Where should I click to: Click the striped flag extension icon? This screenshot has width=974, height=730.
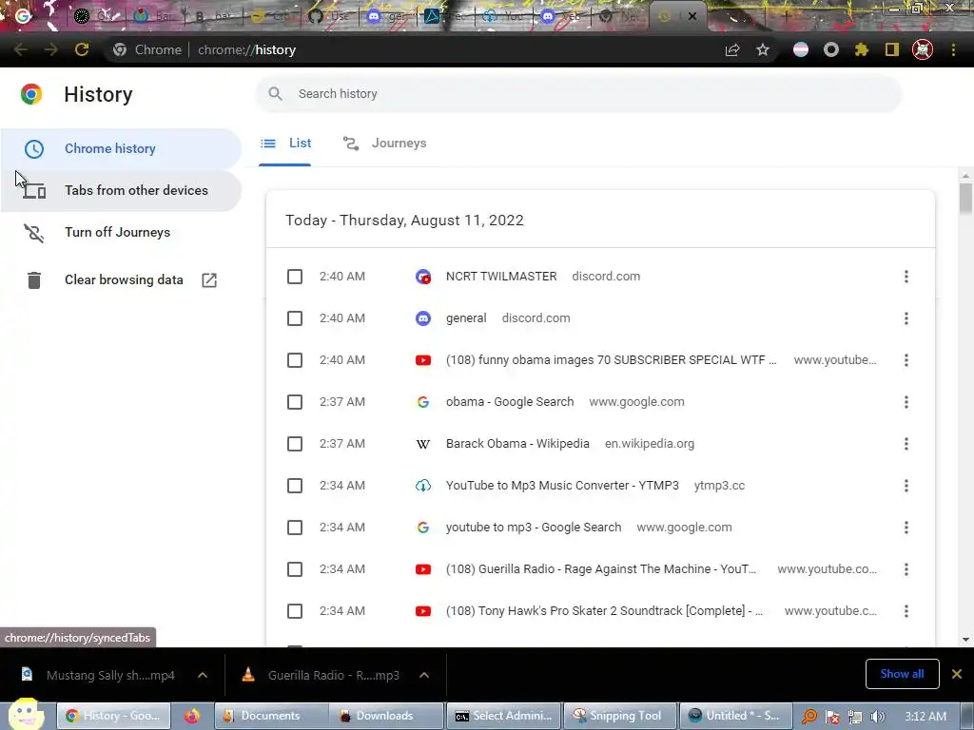click(x=801, y=49)
